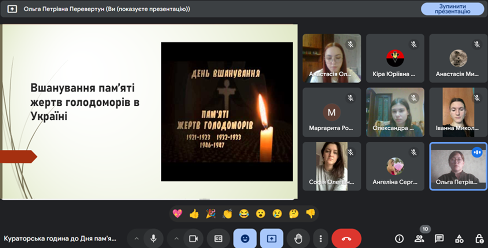Toggle the emoji reactions bar
Viewport: 488px width, 248px height.
245,238
